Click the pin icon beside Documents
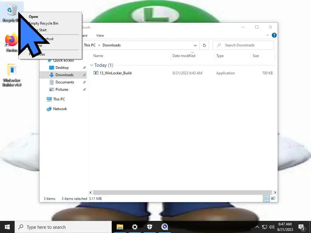 tap(84, 82)
